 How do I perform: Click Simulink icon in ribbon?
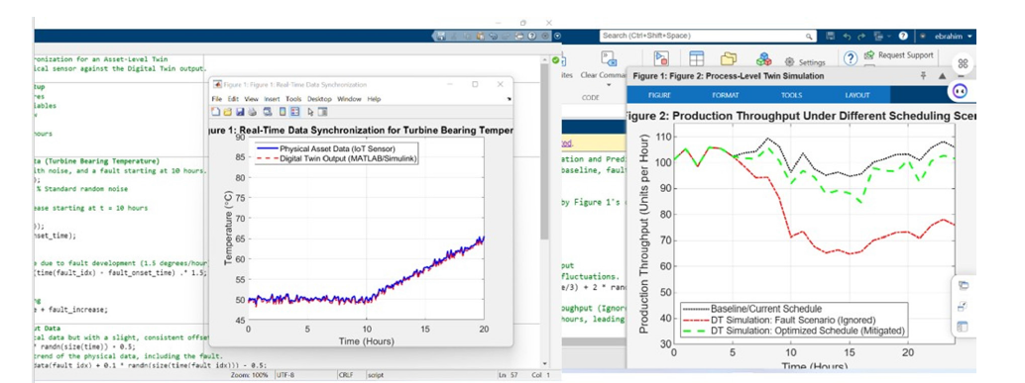pos(661,58)
